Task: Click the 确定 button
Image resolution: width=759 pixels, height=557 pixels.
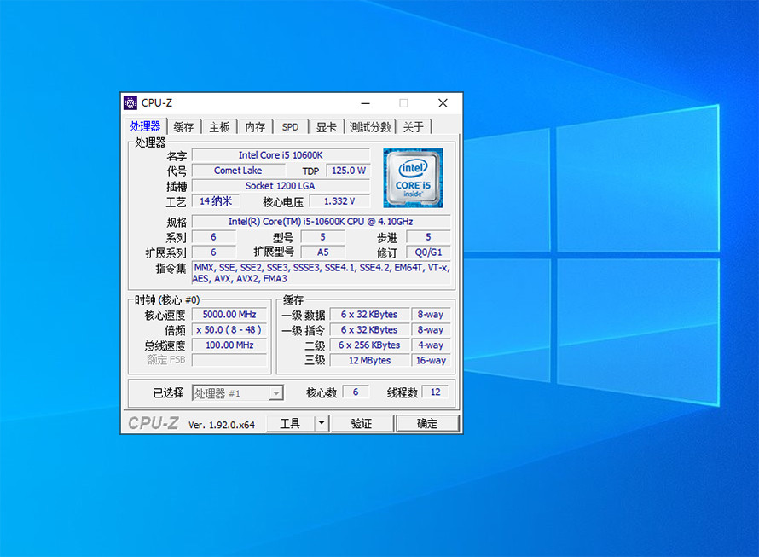Action: pos(427,423)
